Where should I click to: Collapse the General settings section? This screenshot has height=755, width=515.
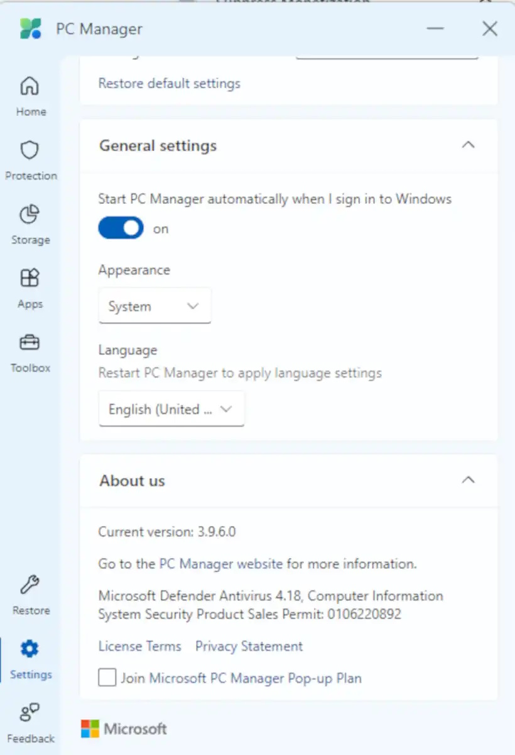coord(468,145)
